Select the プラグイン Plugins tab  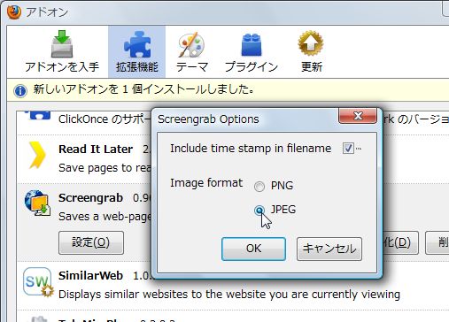pos(252,52)
